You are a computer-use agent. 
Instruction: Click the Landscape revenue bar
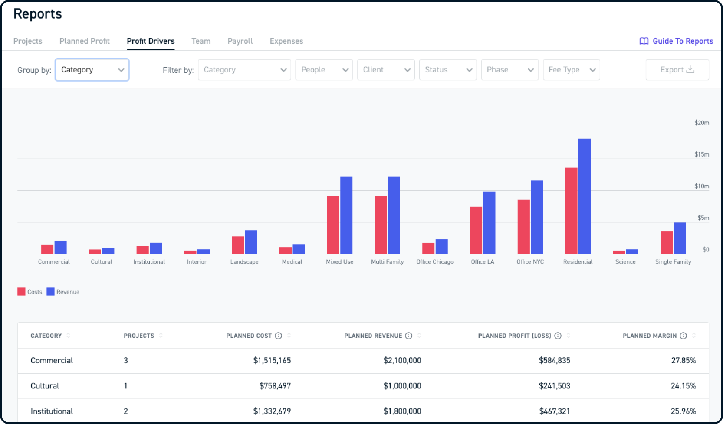(251, 242)
